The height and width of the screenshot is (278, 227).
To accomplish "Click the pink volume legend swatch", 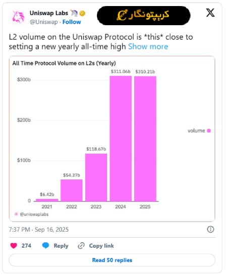I will 209,130.
